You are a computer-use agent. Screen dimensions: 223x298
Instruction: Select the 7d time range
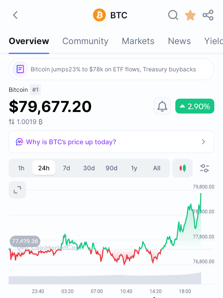point(66,168)
